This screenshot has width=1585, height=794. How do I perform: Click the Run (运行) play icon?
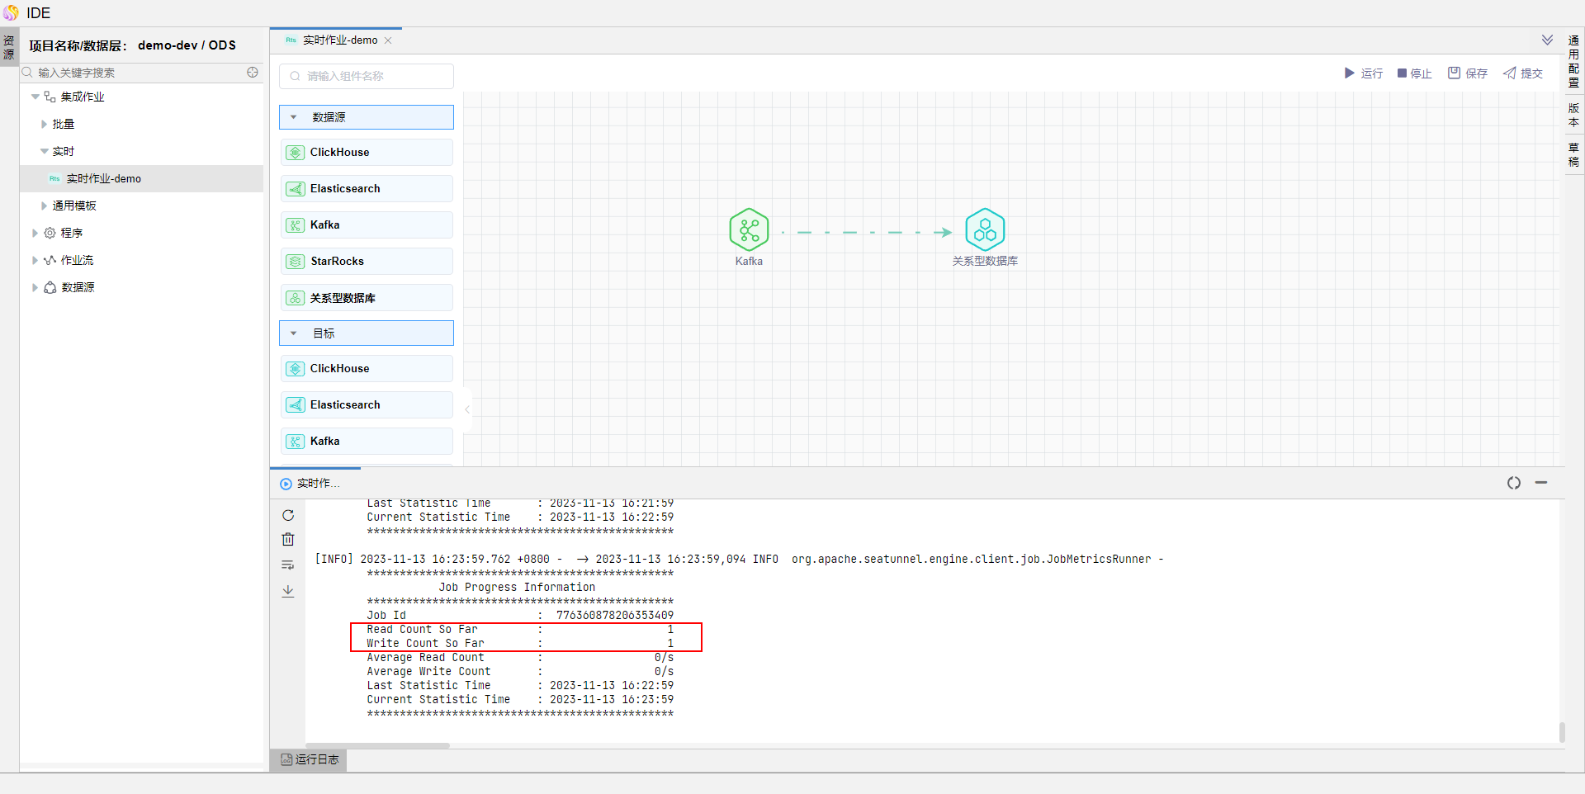(1350, 73)
